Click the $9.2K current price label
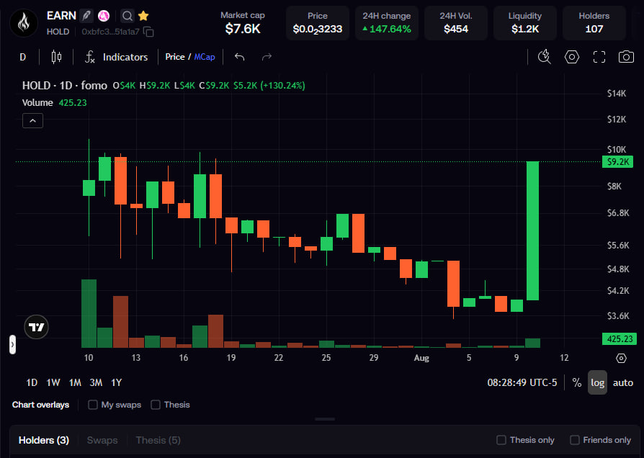Image resolution: width=644 pixels, height=458 pixels. tap(617, 162)
